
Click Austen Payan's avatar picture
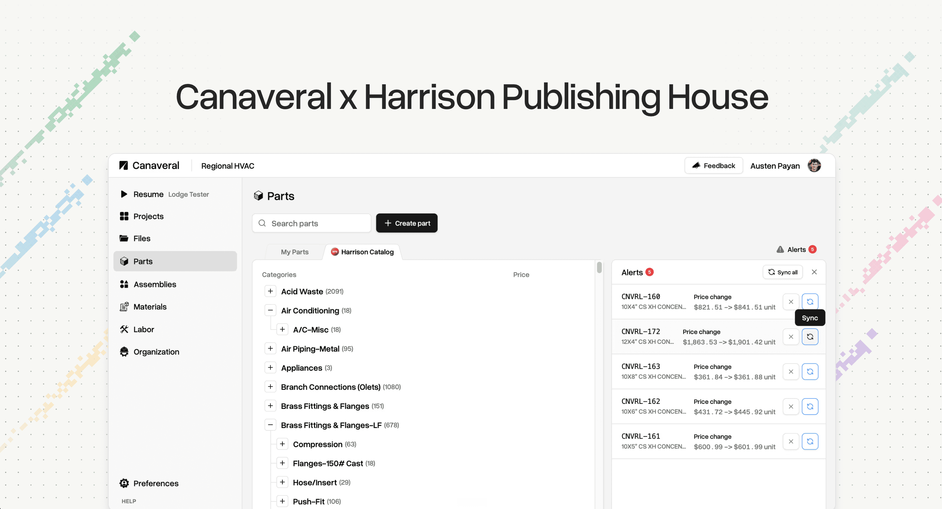(814, 165)
